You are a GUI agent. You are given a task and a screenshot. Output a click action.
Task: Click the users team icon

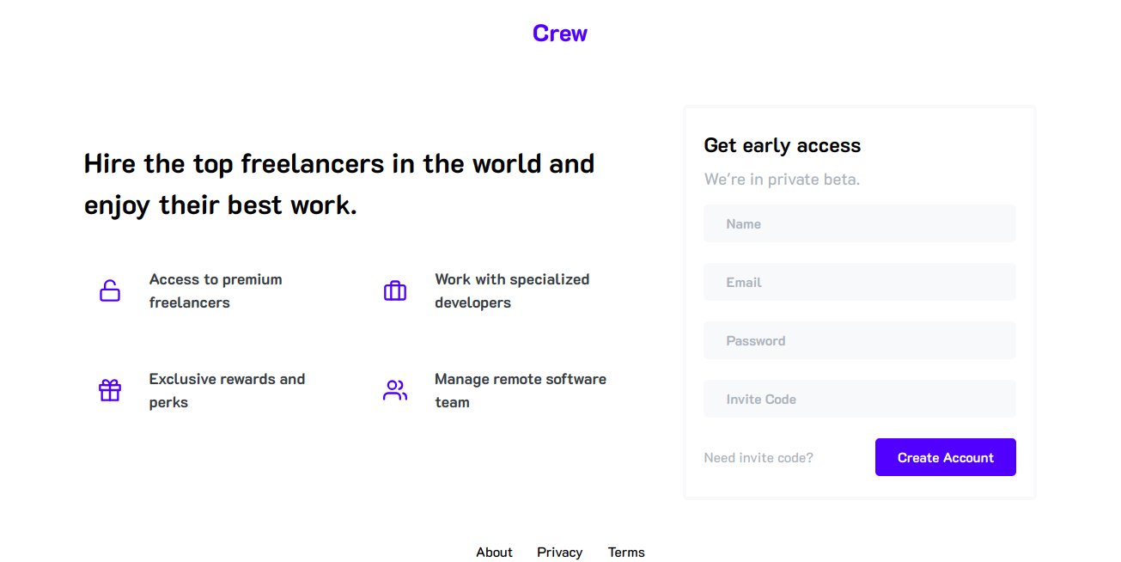pos(395,390)
